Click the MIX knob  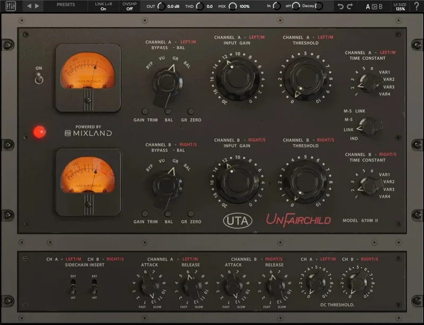point(233,6)
